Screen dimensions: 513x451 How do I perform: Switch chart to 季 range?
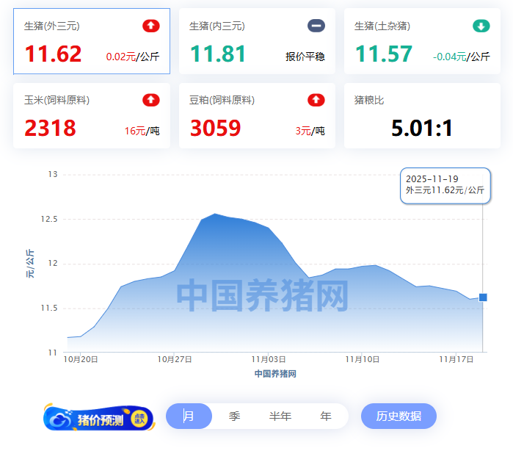(x=234, y=416)
